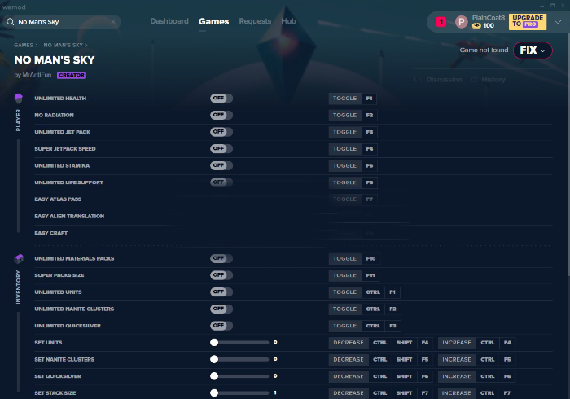Select the Player category icon
The image size is (570, 399).
pyautogui.click(x=19, y=98)
